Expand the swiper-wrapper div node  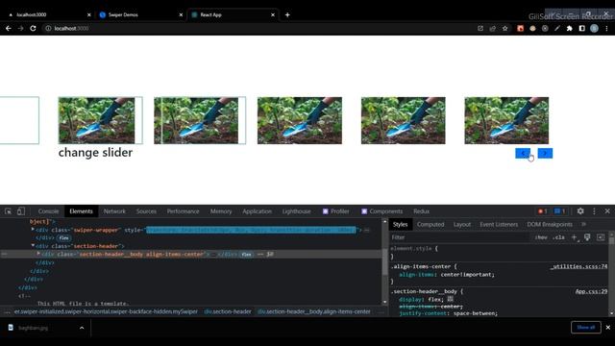pos(33,230)
